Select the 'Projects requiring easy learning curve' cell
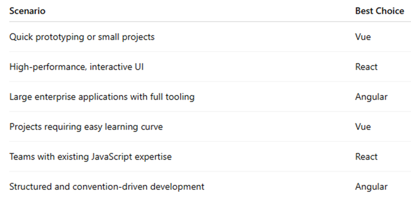Image resolution: width=411 pixels, height=201 pixels. [86, 127]
